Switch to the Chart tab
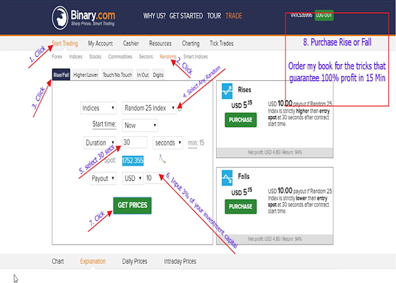The image size is (396, 283). tap(58, 261)
